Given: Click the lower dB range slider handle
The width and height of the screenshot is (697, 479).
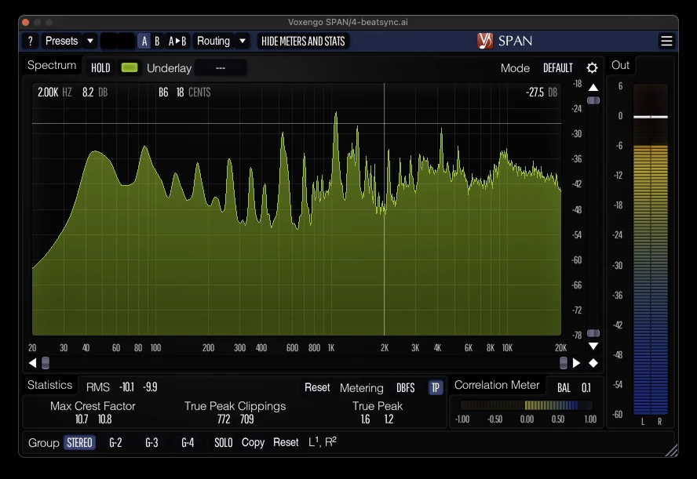Looking at the screenshot, I should click(593, 333).
